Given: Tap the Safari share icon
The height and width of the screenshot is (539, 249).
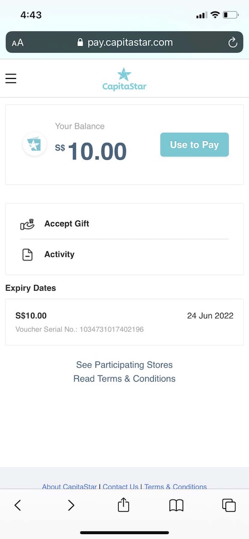Looking at the screenshot, I should click(123, 505).
